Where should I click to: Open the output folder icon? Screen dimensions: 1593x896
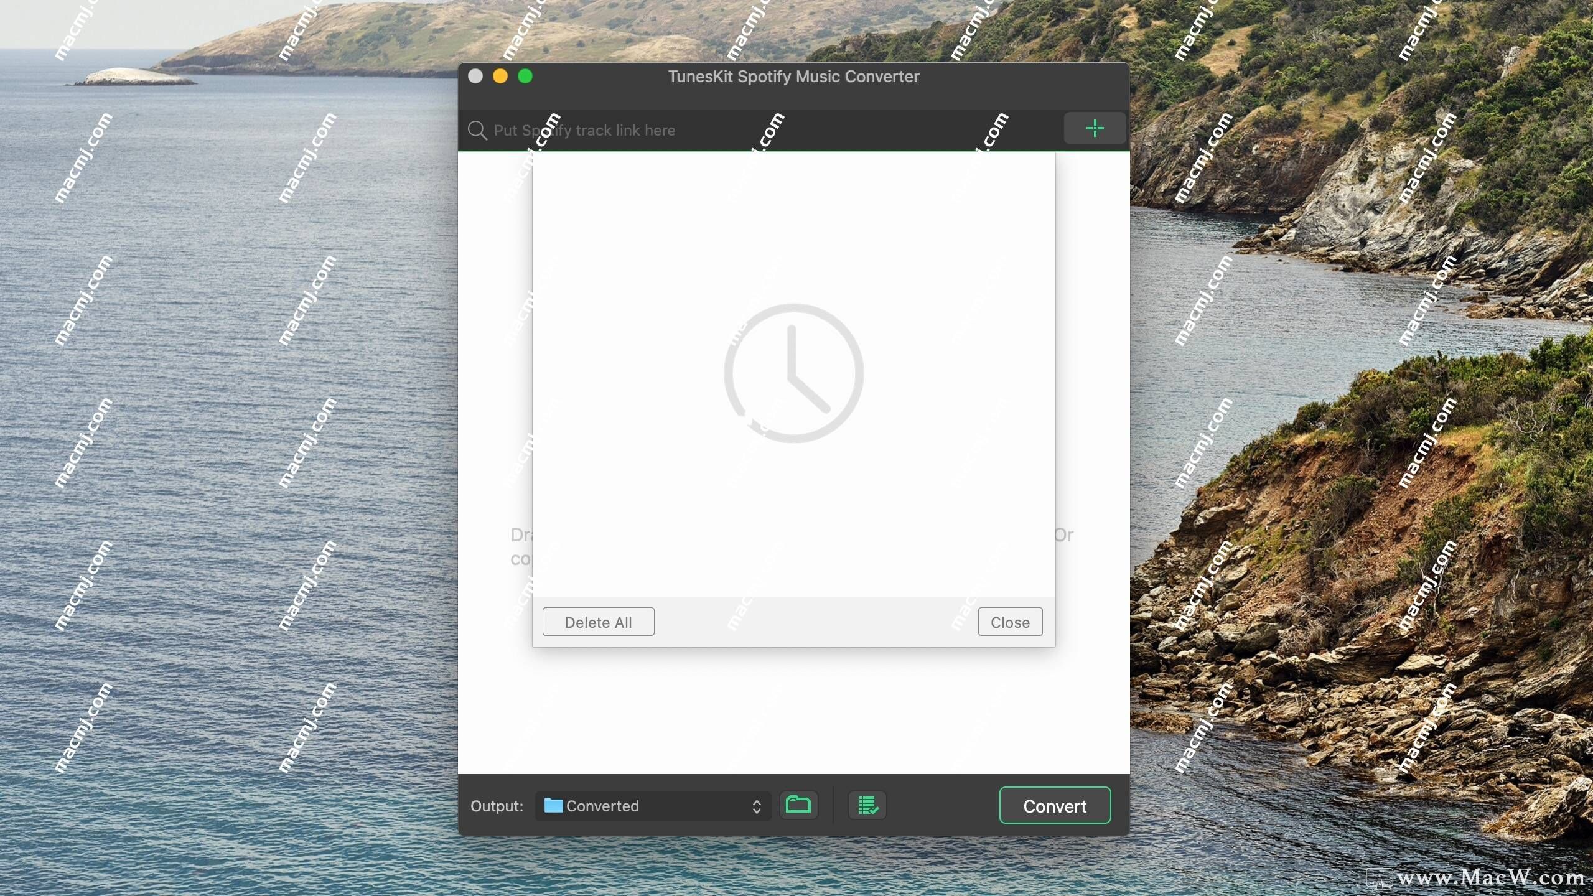coord(800,805)
